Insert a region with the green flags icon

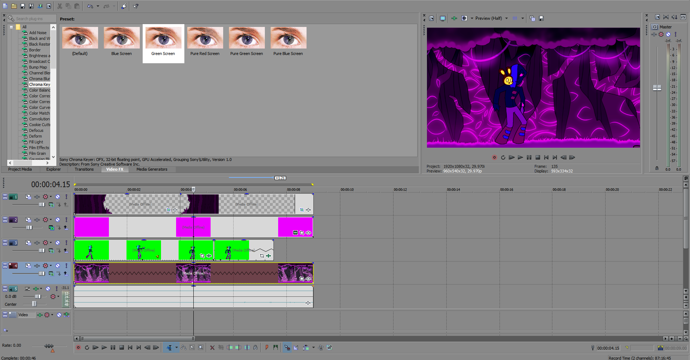(x=276, y=347)
